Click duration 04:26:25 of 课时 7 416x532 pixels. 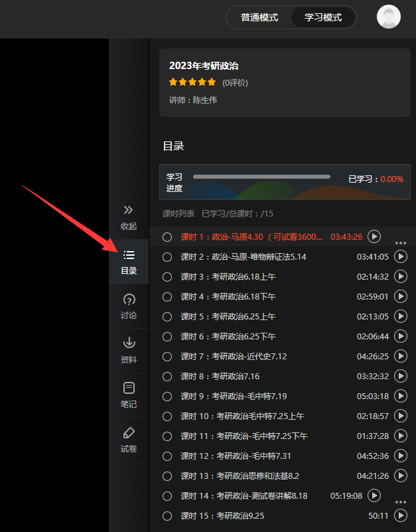[x=373, y=357]
